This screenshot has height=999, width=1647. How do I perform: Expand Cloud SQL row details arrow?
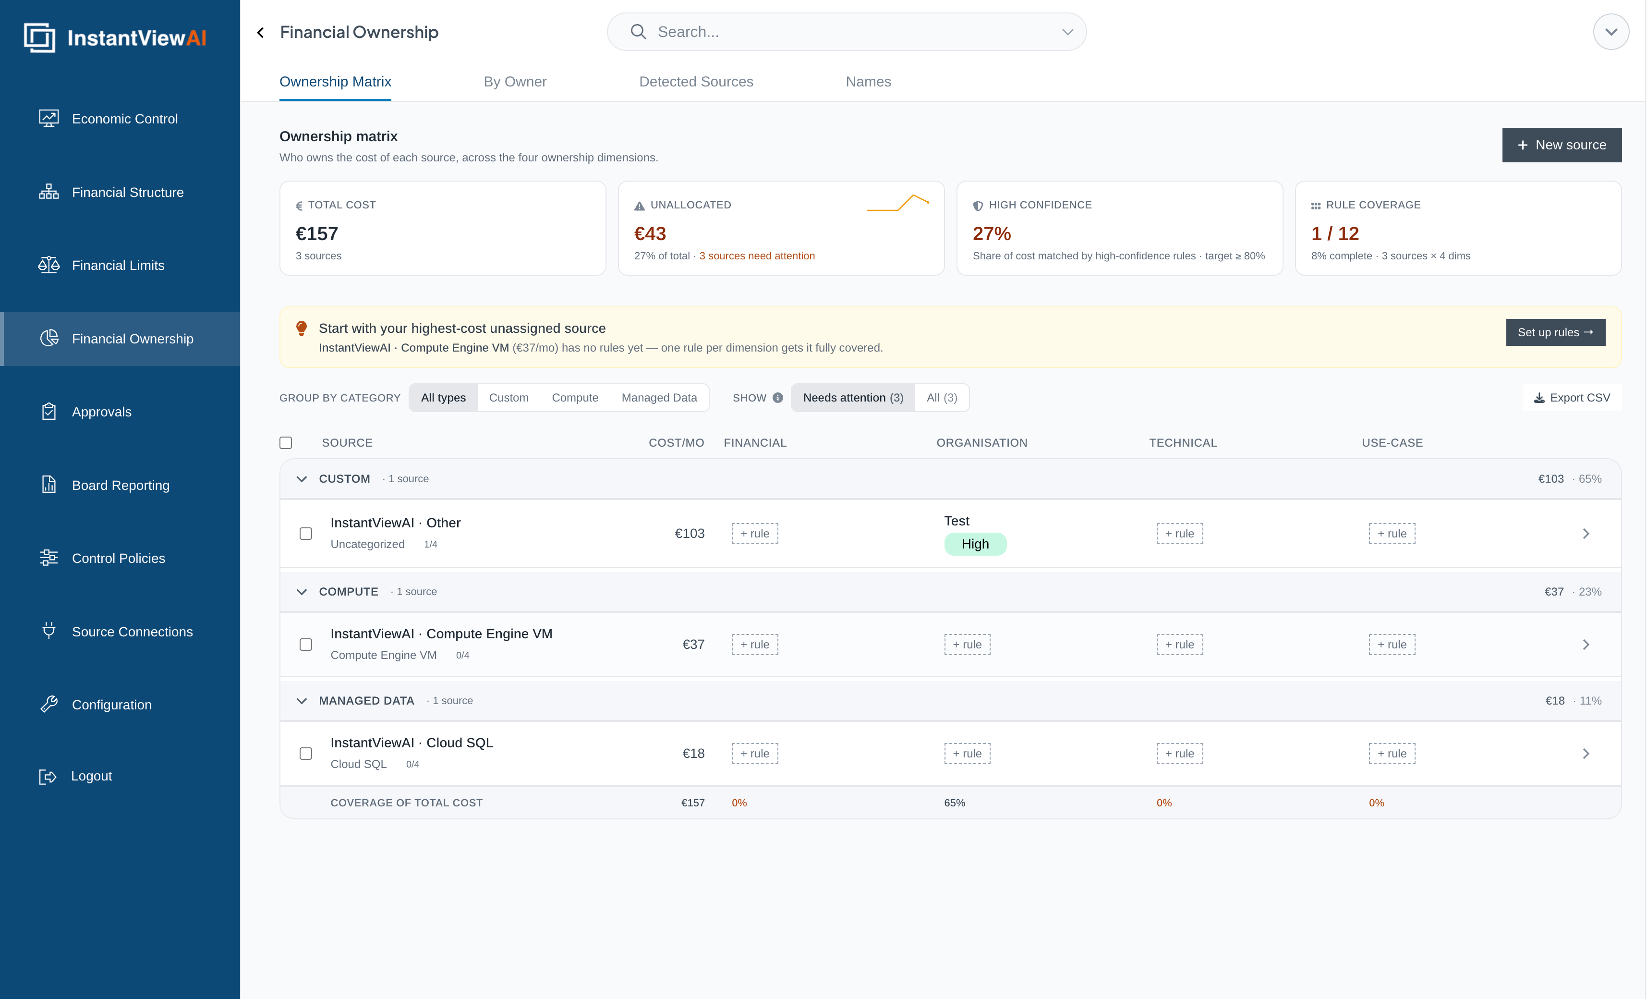tap(1586, 754)
